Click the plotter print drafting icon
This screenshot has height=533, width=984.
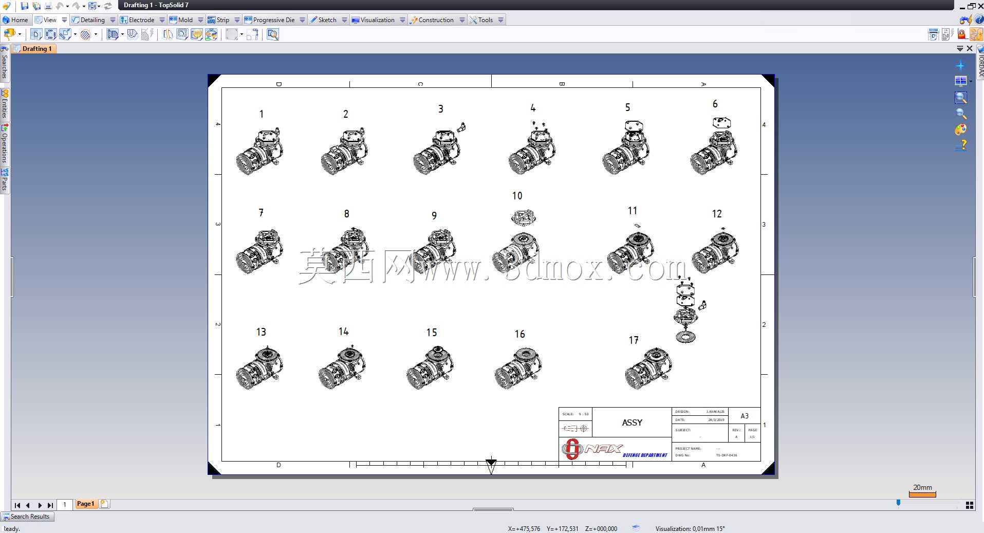933,34
